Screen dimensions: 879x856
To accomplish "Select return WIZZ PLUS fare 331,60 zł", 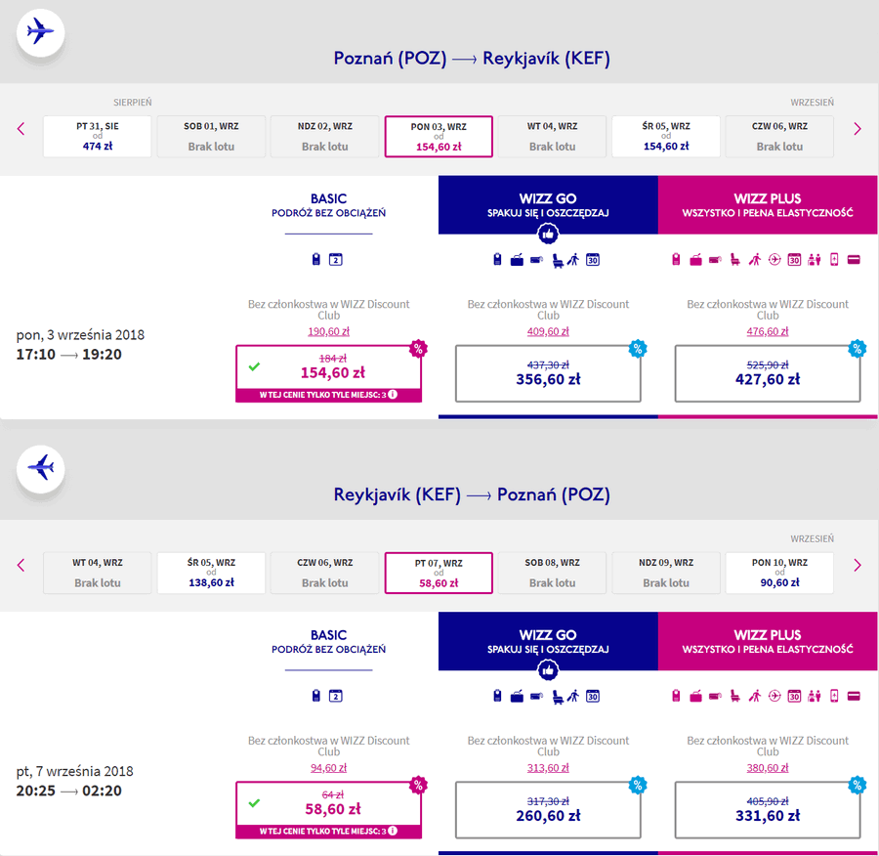I will tap(768, 810).
